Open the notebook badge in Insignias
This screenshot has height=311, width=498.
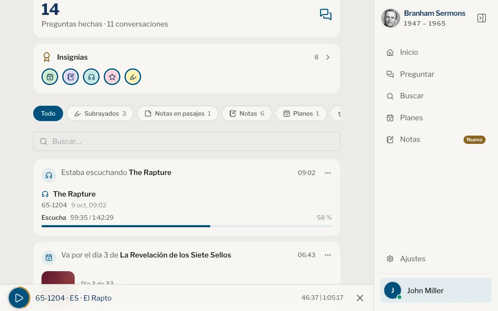pos(71,77)
